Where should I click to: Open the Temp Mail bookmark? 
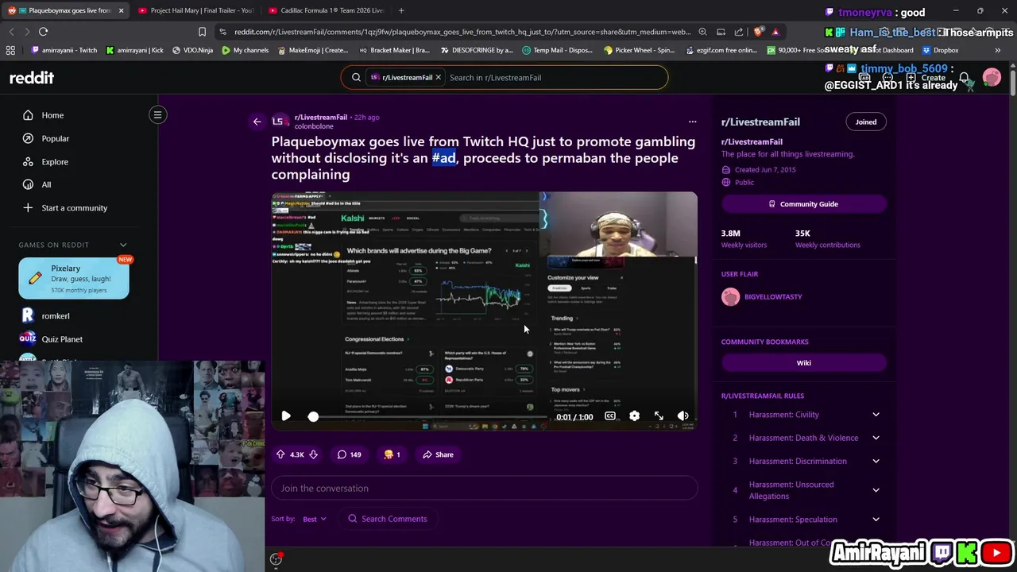557,50
